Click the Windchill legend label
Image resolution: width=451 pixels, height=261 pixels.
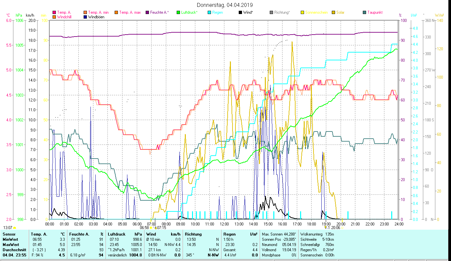(x=64, y=17)
